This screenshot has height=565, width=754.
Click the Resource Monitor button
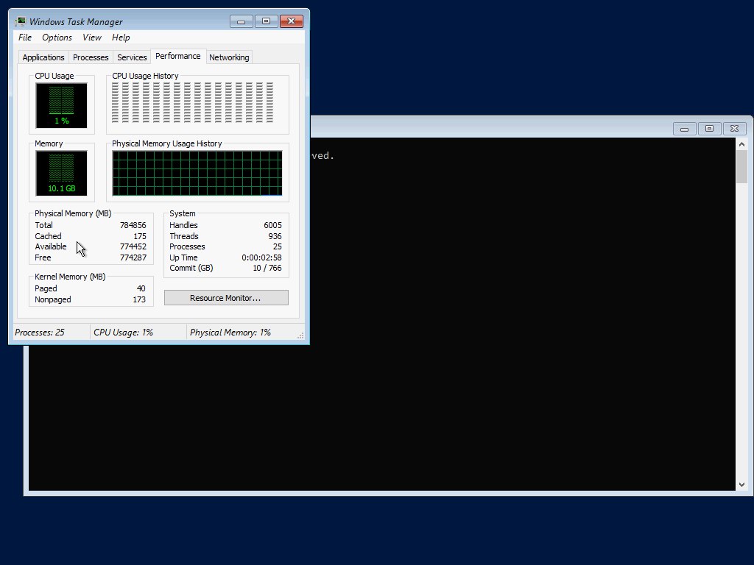(x=226, y=298)
